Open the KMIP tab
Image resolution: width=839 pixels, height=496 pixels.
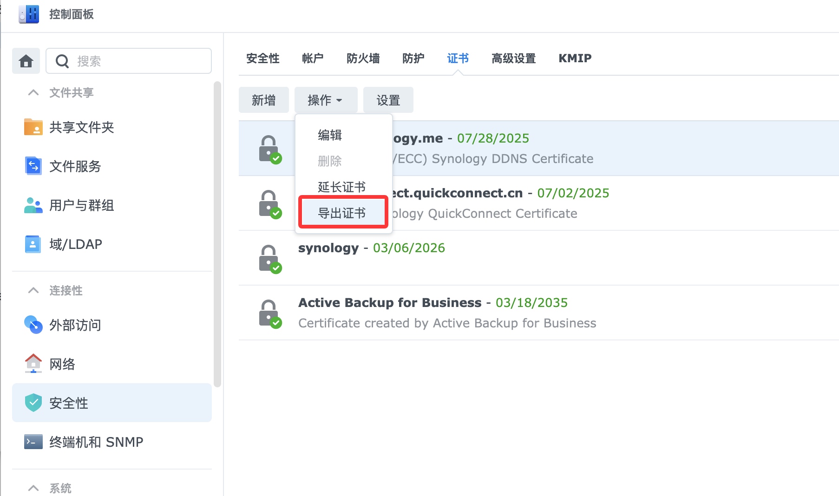(575, 58)
